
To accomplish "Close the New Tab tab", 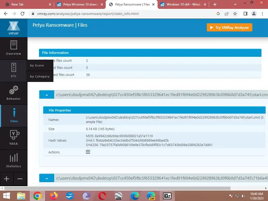I will click(x=50, y=4).
